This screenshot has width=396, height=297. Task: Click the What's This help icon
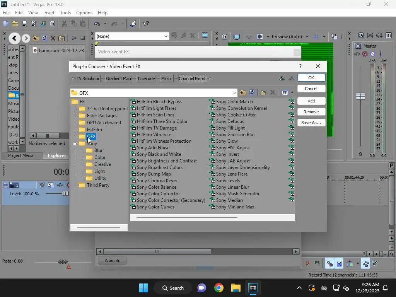tap(146, 24)
